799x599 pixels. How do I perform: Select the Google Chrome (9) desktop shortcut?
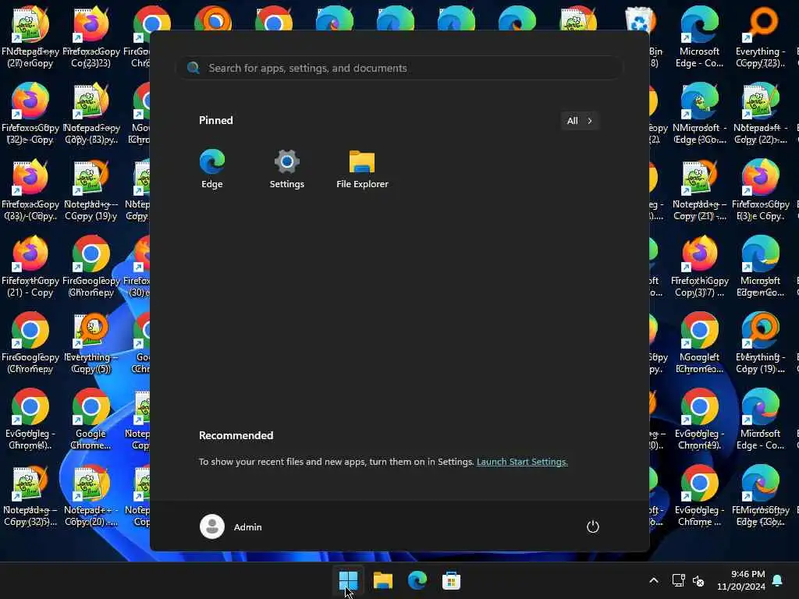click(x=699, y=419)
